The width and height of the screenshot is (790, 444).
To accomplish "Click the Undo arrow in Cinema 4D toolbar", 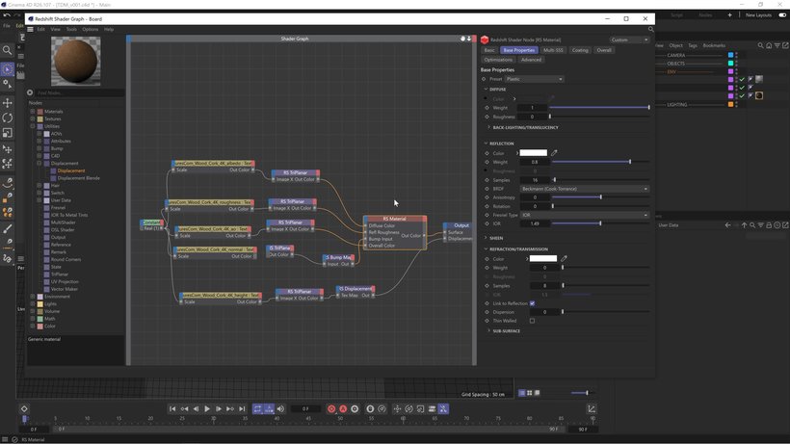I will pos(7,15).
